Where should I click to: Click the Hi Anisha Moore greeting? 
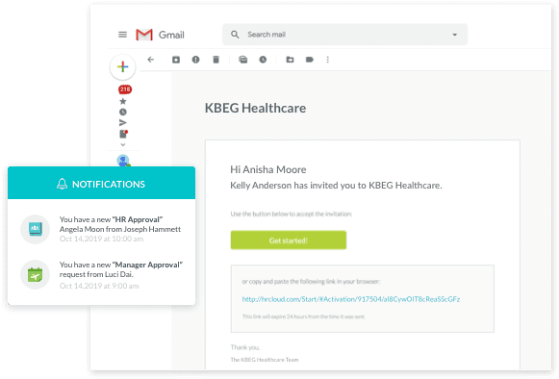click(268, 169)
